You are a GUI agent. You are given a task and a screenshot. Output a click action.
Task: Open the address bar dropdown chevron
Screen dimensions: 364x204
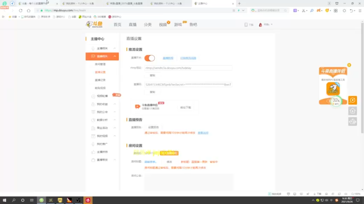243,10
